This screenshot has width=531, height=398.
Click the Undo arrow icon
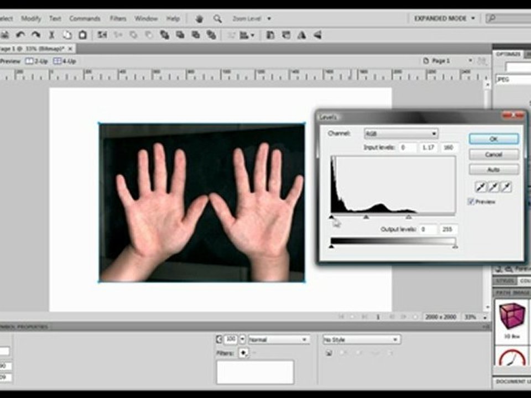click(20, 35)
